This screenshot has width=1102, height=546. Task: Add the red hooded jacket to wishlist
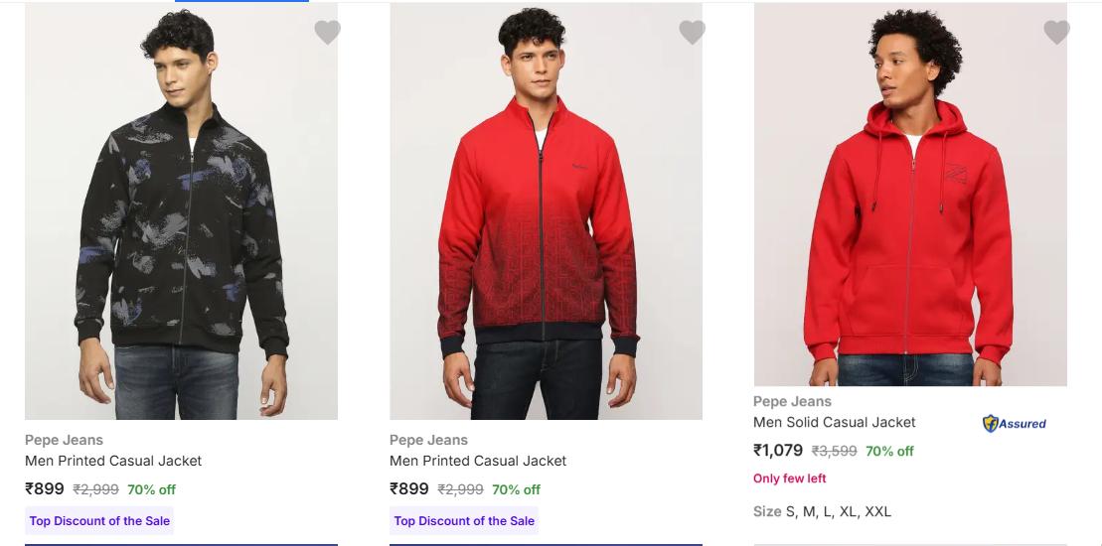pyautogui.click(x=1056, y=33)
